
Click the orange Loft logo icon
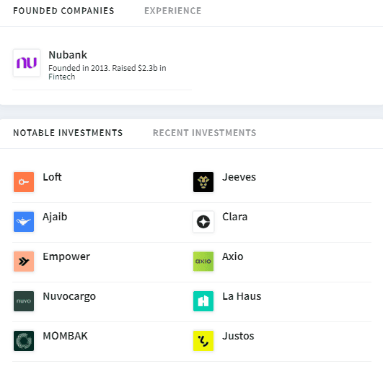click(24, 182)
